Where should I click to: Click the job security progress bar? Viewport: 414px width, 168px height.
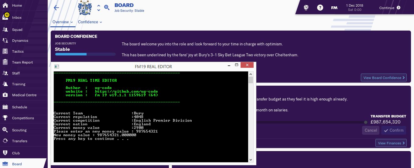click(85, 54)
